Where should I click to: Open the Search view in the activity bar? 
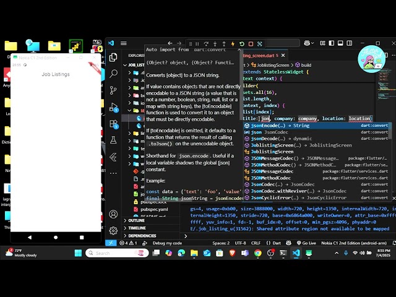pyautogui.click(x=113, y=74)
